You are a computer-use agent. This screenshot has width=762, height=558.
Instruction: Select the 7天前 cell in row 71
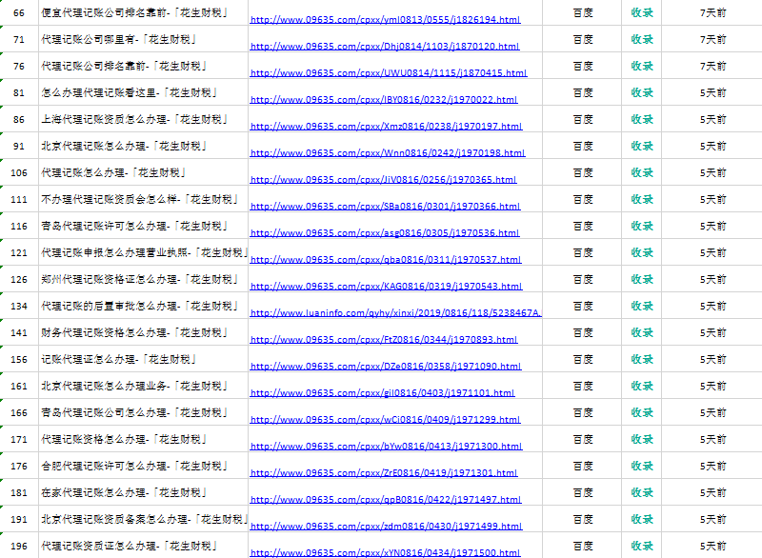tap(712, 39)
